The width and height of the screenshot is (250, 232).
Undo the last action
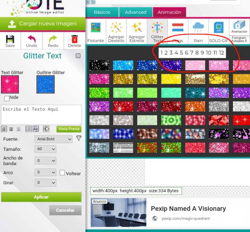(x=32, y=39)
